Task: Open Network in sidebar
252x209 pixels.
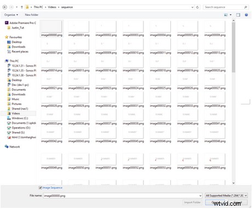Action: pyautogui.click(x=13, y=147)
